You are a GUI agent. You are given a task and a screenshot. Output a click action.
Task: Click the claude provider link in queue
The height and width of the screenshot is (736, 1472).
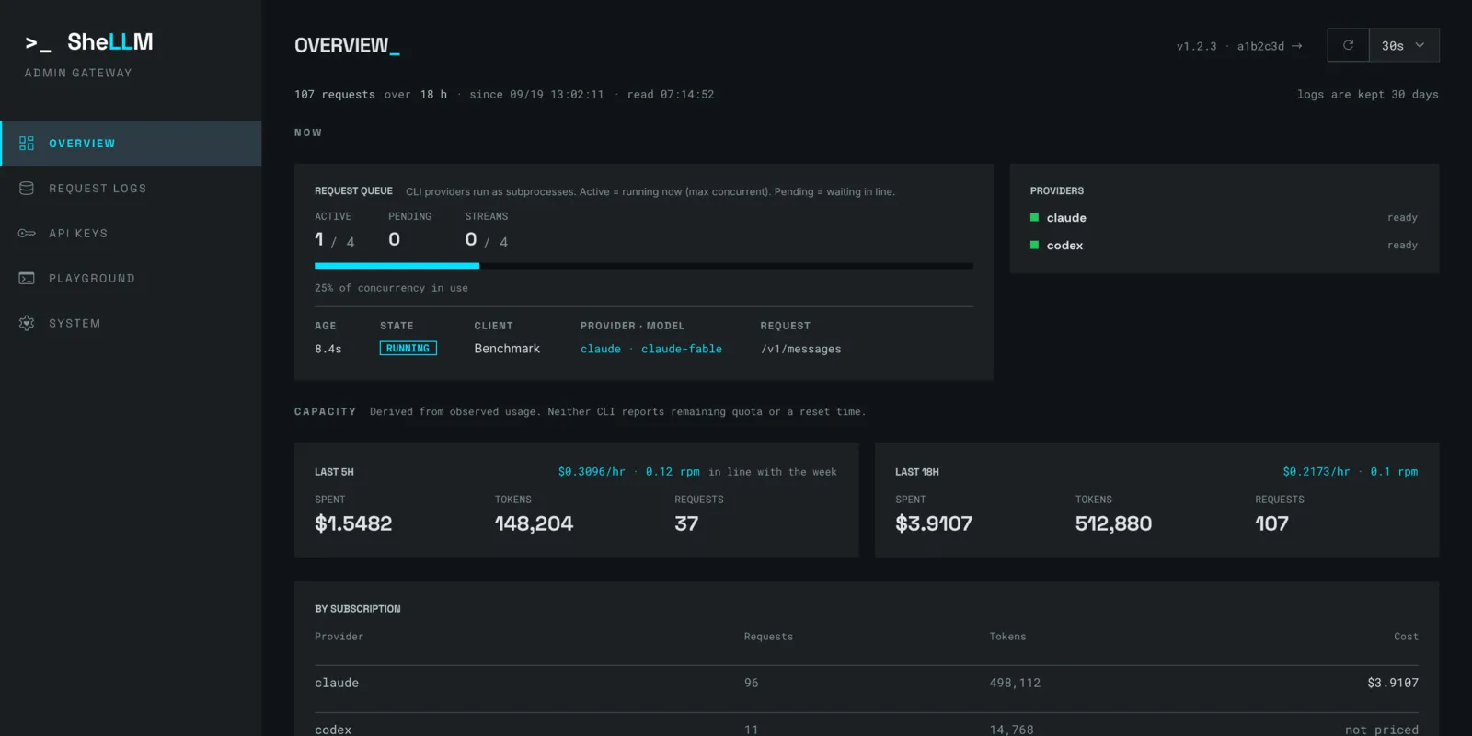click(601, 349)
